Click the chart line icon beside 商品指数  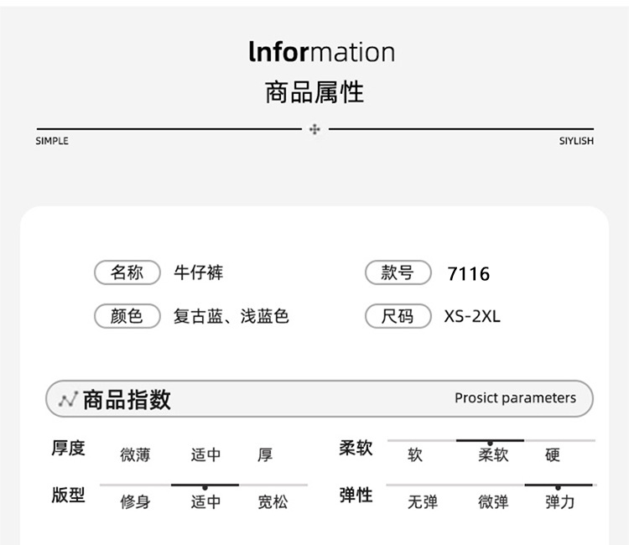(68, 400)
